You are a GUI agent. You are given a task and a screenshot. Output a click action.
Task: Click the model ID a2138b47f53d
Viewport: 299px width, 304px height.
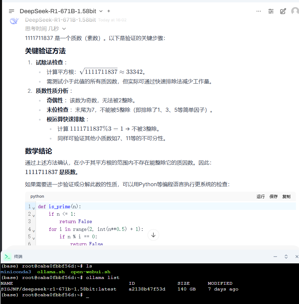(x=147, y=289)
